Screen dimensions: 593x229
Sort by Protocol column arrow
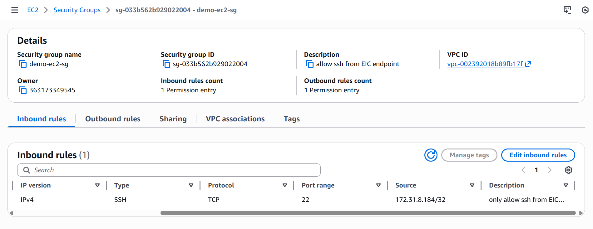(x=285, y=185)
